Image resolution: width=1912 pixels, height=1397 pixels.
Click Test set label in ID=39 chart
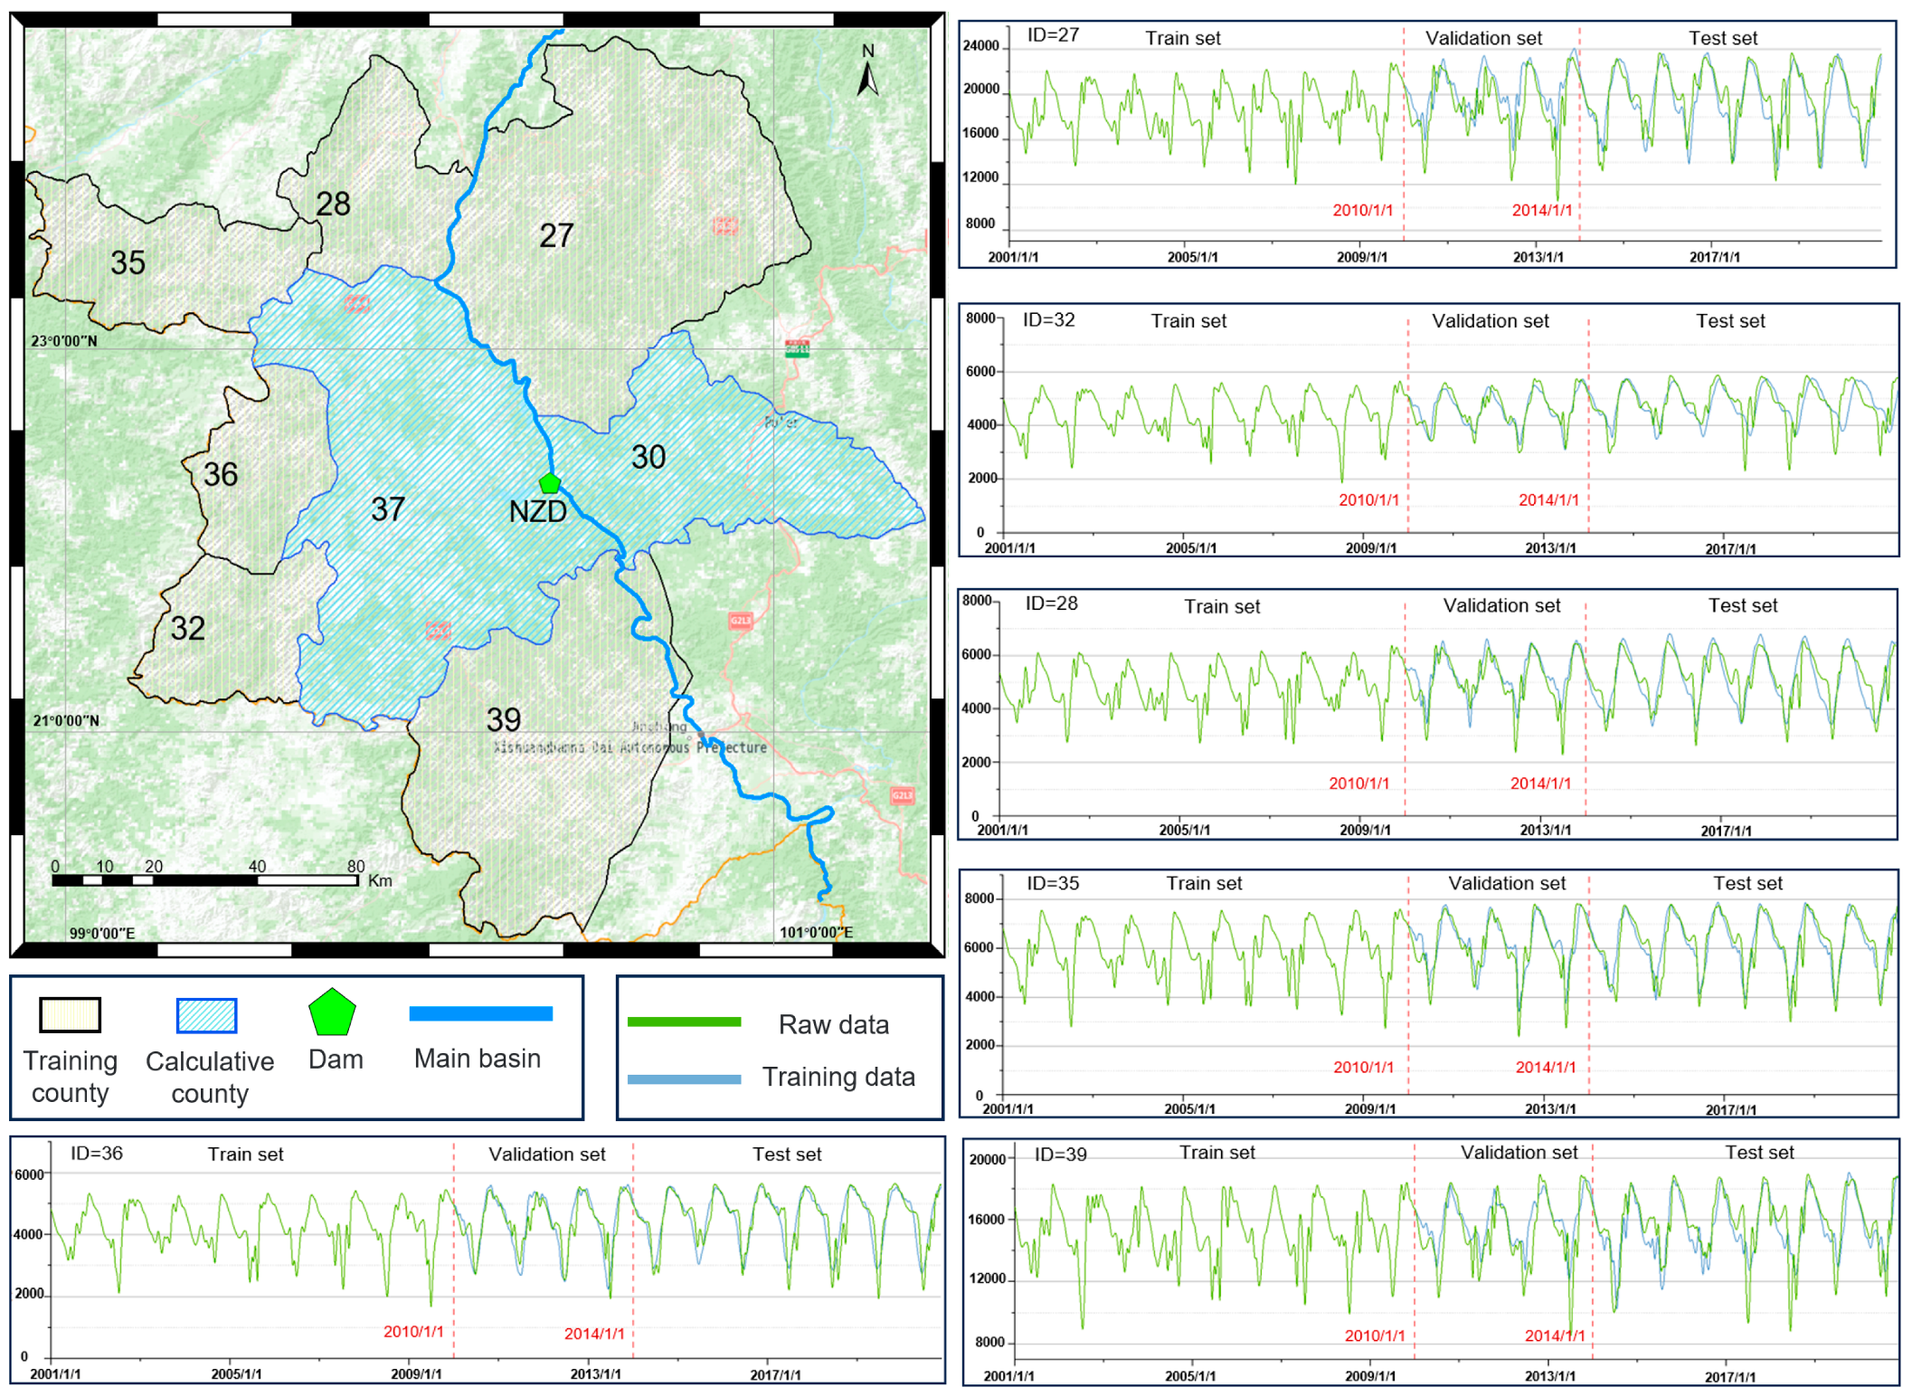point(1758,1153)
